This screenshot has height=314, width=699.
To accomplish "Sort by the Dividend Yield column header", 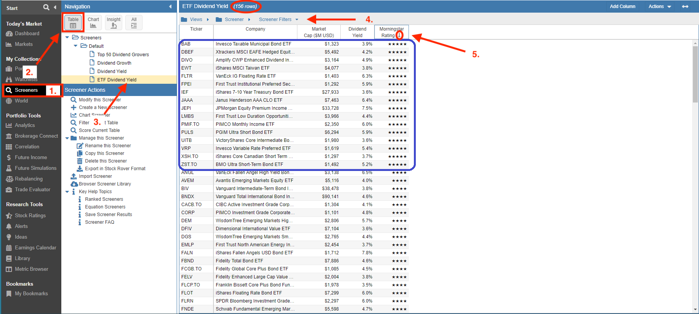I will pos(357,32).
